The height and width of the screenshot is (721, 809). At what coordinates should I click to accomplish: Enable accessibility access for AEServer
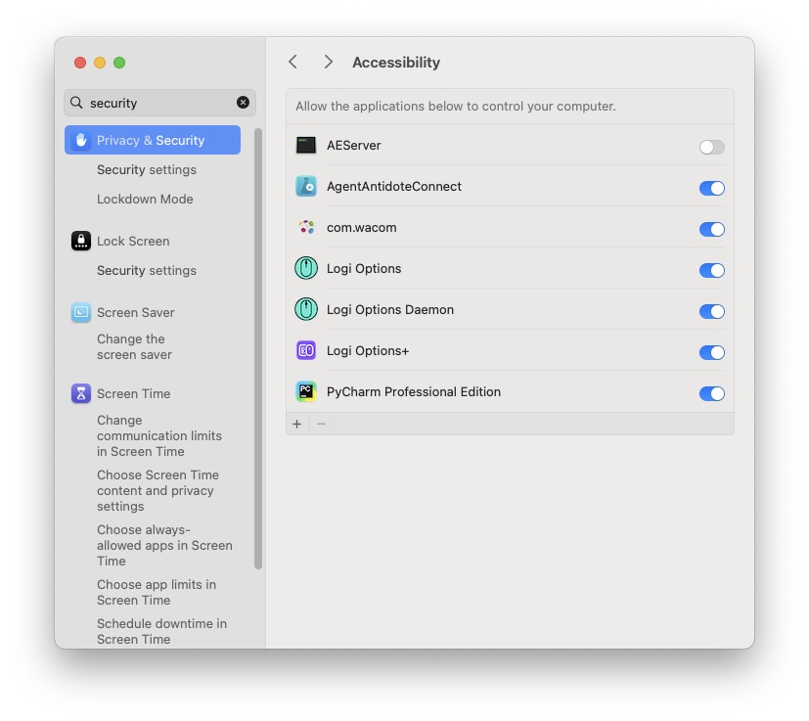711,145
